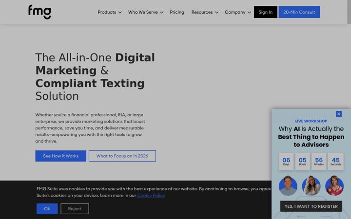Click the fmg logo
Viewport: 351px width, 219px height.
[39, 12]
